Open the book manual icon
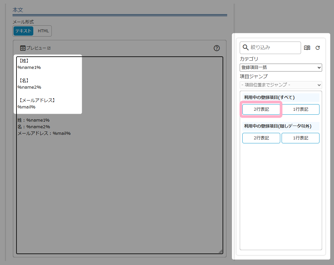The image size is (334, 265). coord(307,48)
